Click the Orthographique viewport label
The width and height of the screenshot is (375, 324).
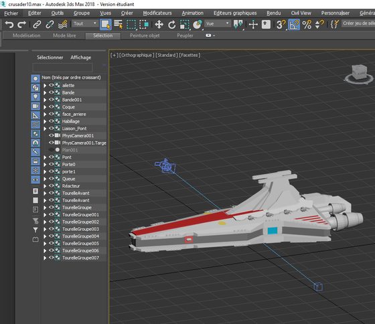pyautogui.click(x=137, y=55)
